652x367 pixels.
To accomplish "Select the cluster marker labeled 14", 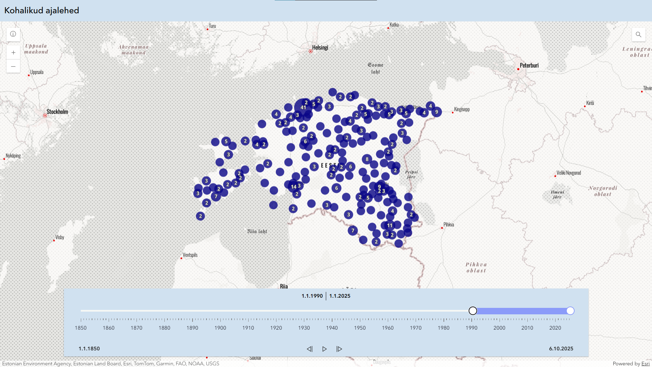I will pyautogui.click(x=293, y=187).
